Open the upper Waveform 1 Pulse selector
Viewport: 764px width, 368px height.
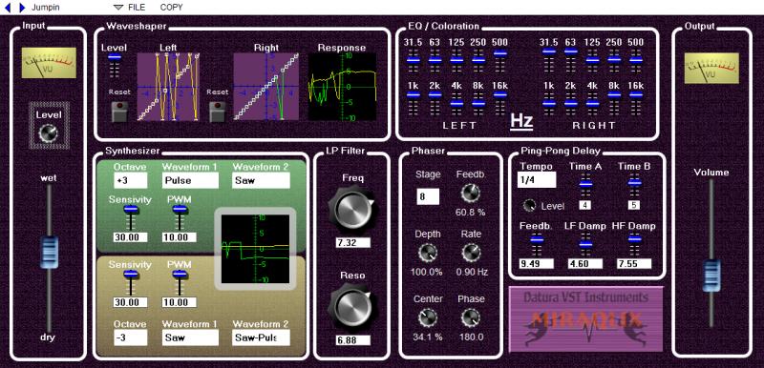[x=190, y=180]
